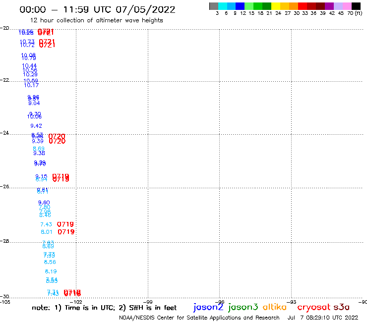
Task: Click the cryosat satellite label
Action: click(314, 307)
